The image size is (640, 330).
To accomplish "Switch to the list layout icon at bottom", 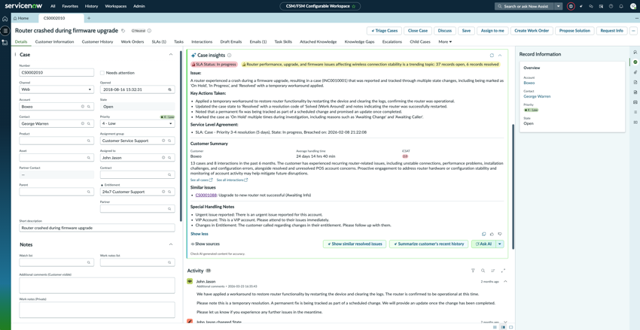I will click(495, 327).
